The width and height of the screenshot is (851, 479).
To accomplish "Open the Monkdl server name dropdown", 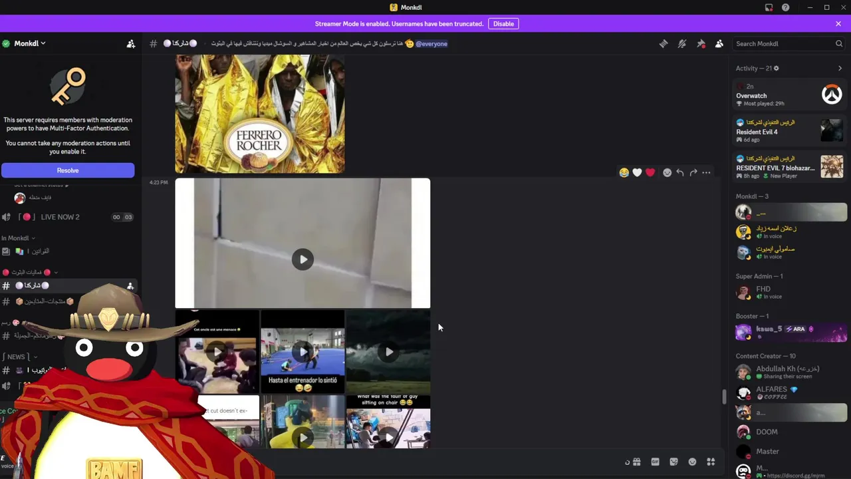I will point(30,43).
